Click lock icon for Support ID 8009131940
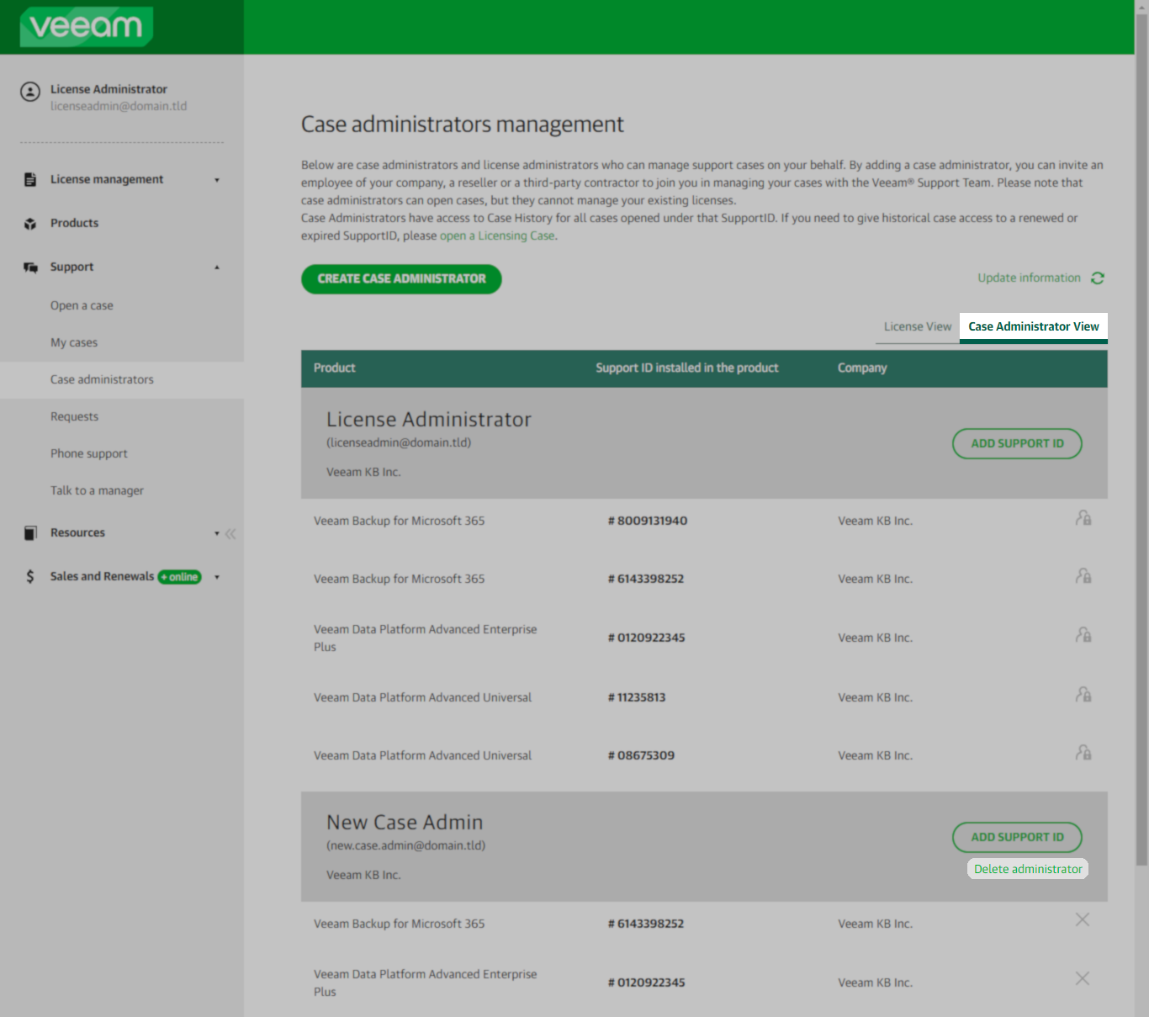 (x=1083, y=518)
